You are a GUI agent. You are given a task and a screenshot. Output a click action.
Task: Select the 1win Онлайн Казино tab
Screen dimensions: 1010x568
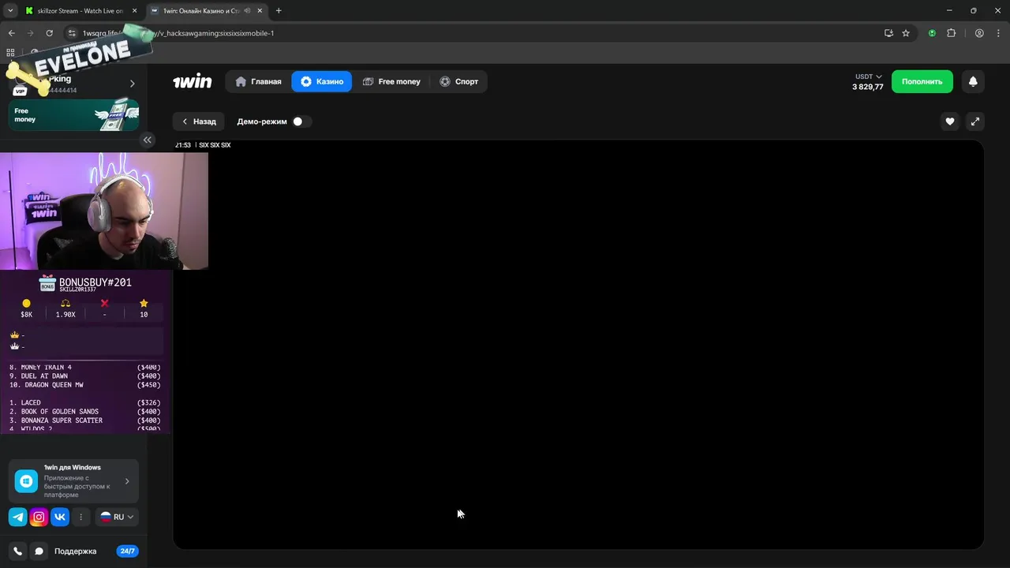[x=207, y=11]
